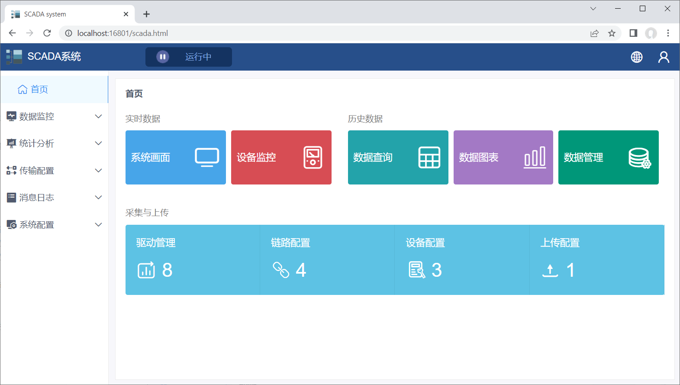Select 首页 in the sidebar

[x=54, y=89]
